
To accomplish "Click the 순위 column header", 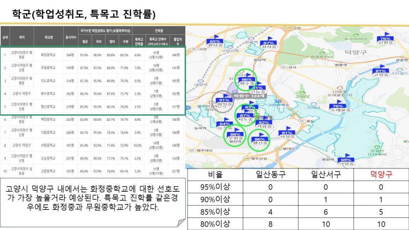I will (x=5, y=38).
